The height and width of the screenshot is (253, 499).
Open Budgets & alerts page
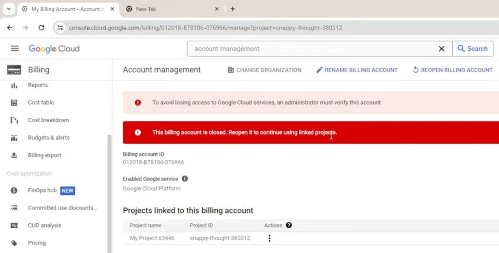click(49, 138)
